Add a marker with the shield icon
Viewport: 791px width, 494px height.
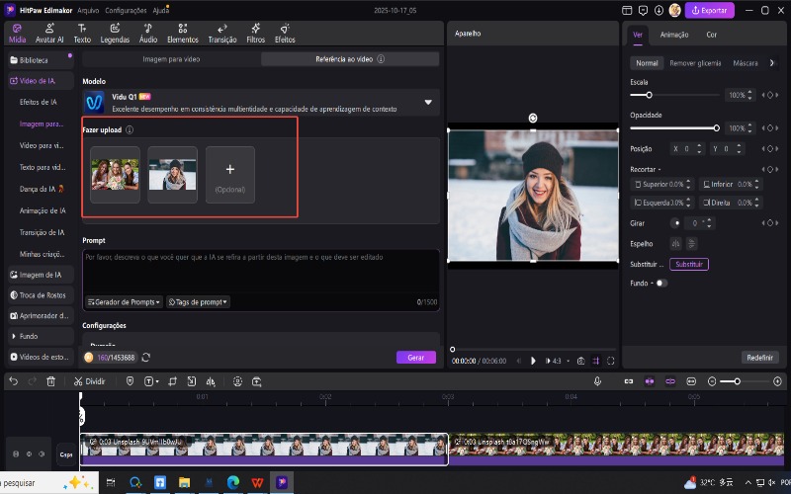pos(130,381)
